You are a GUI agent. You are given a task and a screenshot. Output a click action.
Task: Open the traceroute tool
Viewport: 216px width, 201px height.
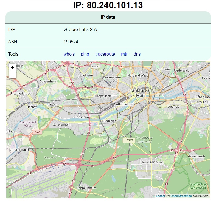coord(105,54)
